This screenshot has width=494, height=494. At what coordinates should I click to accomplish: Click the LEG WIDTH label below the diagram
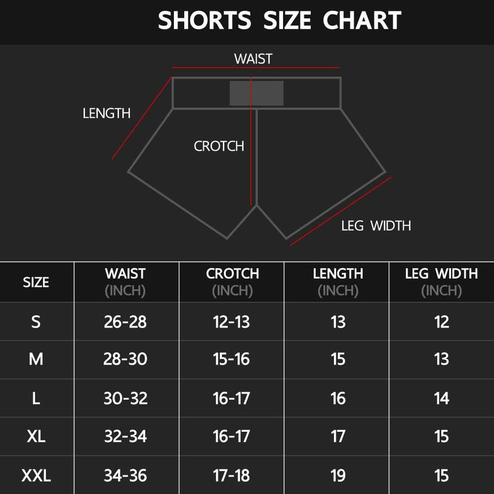tap(376, 225)
